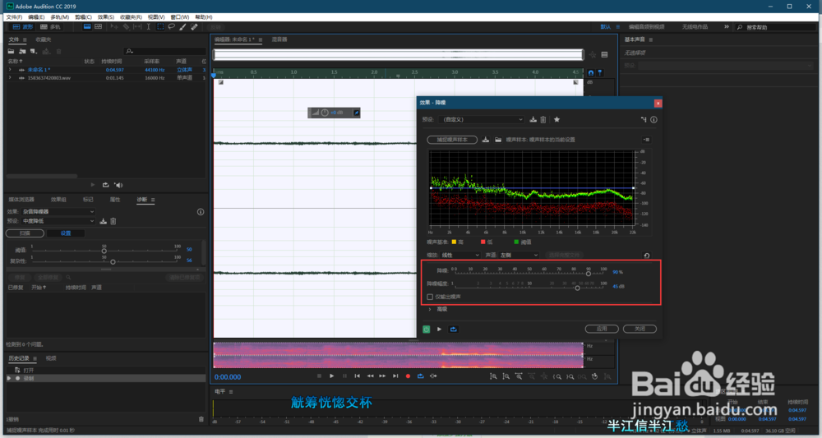Zoom in amplitude icon in editor
Image resolution: width=822 pixels, height=438 pixels.
click(x=493, y=376)
